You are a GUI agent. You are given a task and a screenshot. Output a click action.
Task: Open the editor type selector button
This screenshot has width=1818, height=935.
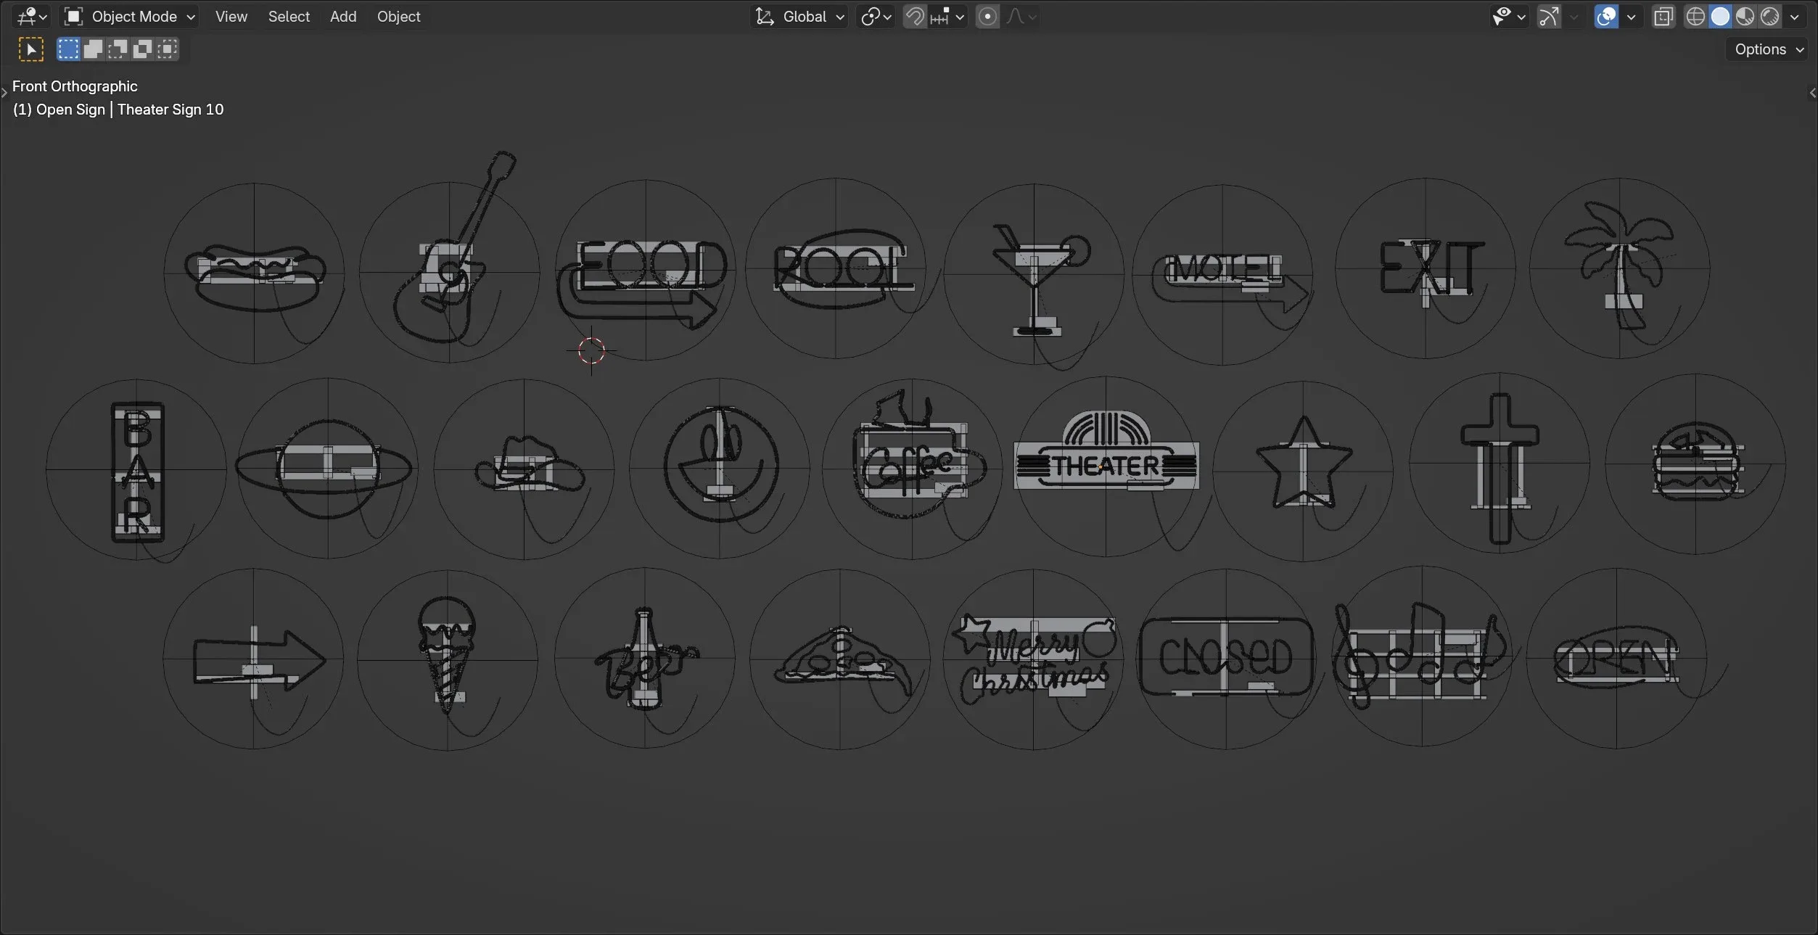(x=31, y=17)
